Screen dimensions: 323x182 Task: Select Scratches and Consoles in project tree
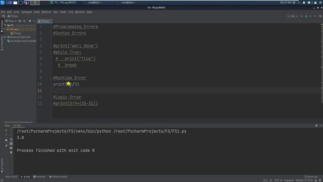pos(22,41)
